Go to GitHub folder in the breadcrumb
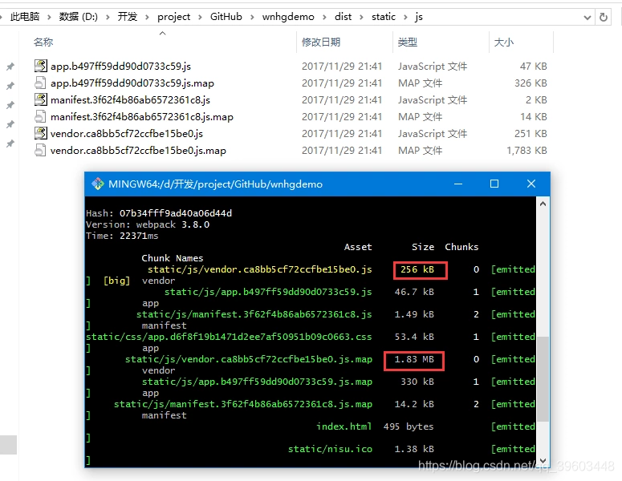The height and width of the screenshot is (481, 622). click(226, 17)
